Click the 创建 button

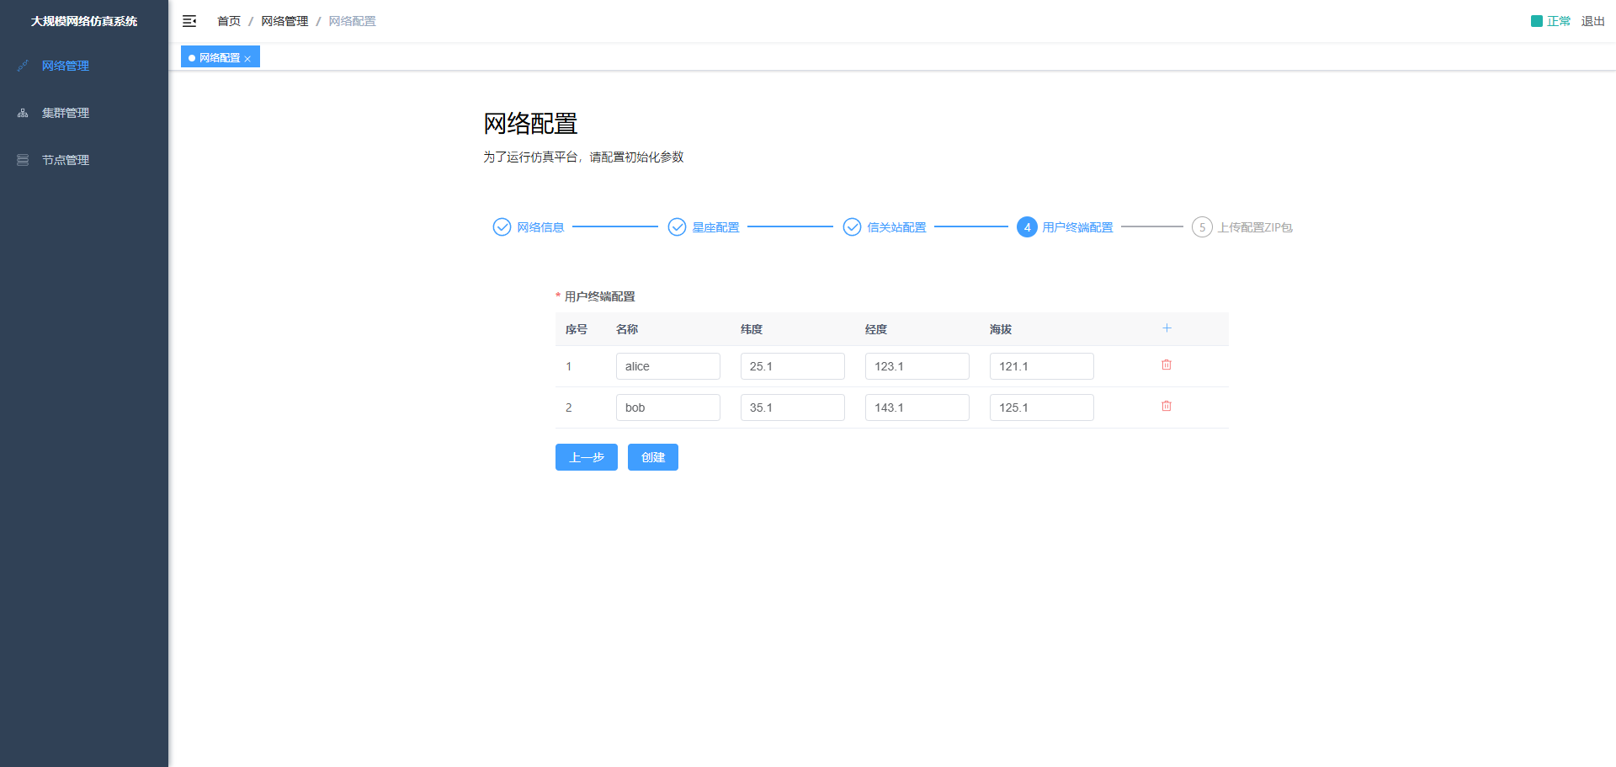coord(652,457)
